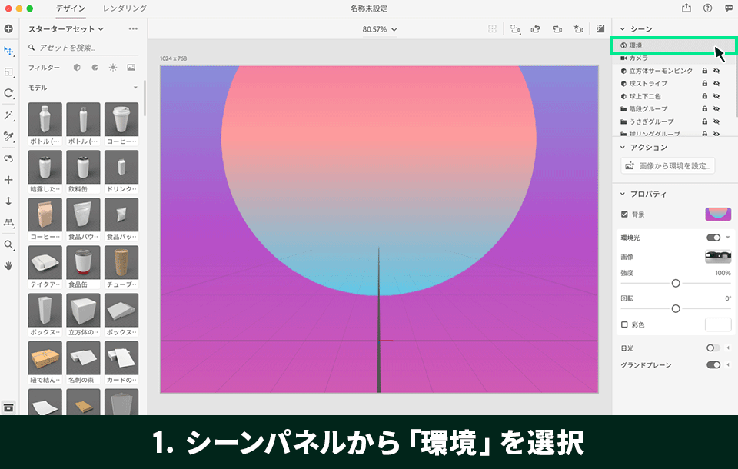Toggle the 環境光 switch
Viewport: 738px width, 469px height.
tap(713, 238)
